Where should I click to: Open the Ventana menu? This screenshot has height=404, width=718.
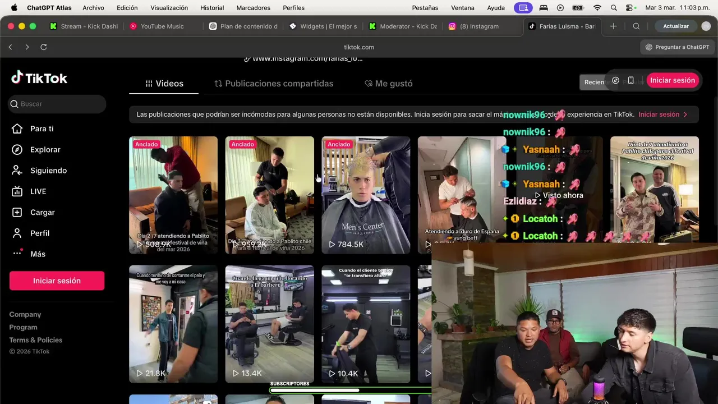click(x=463, y=8)
